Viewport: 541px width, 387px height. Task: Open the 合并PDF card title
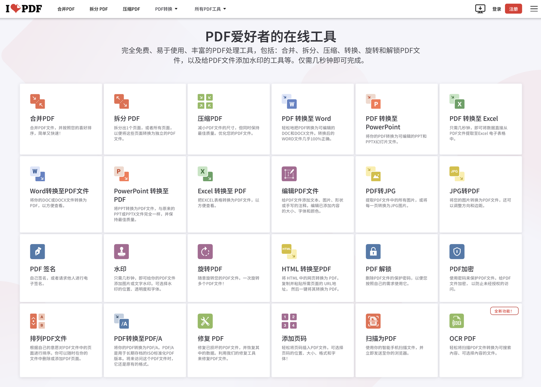point(42,118)
